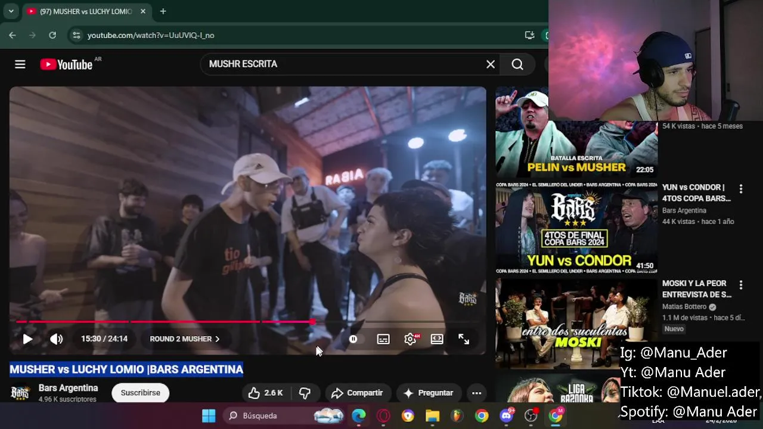The image size is (763, 429).
Task: Go forward in the browser
Action: point(32,35)
